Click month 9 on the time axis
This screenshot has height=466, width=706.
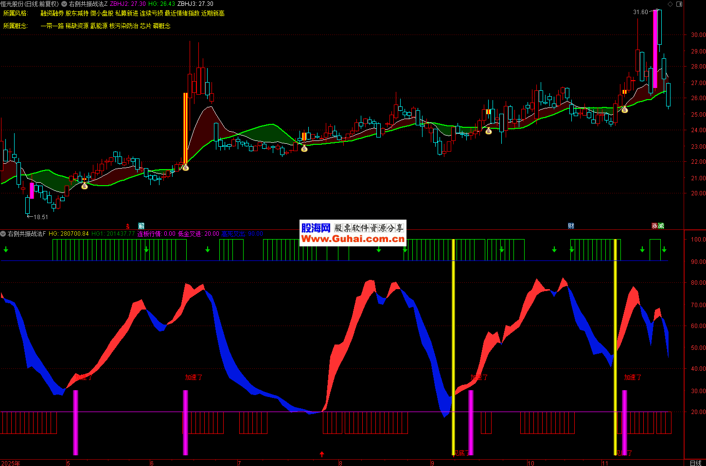click(432, 463)
